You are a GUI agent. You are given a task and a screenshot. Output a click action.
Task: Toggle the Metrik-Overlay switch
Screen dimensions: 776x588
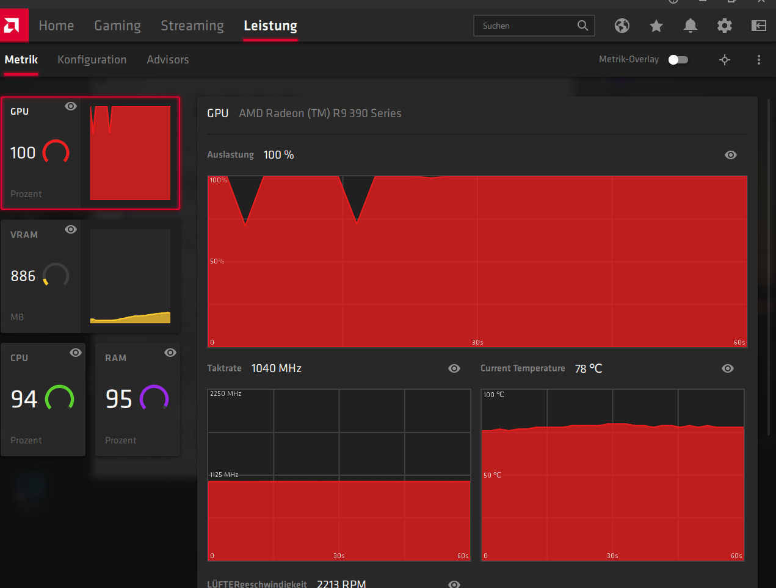click(x=678, y=60)
